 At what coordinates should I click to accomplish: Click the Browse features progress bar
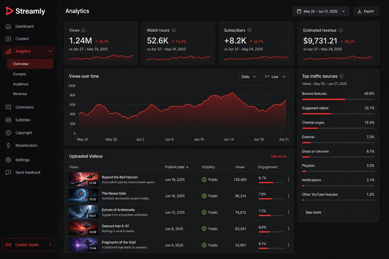(338, 99)
